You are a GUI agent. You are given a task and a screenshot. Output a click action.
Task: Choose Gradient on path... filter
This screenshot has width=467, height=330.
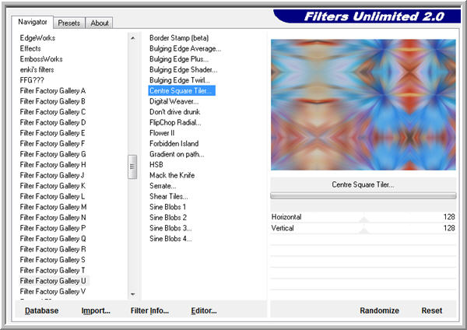[177, 154]
